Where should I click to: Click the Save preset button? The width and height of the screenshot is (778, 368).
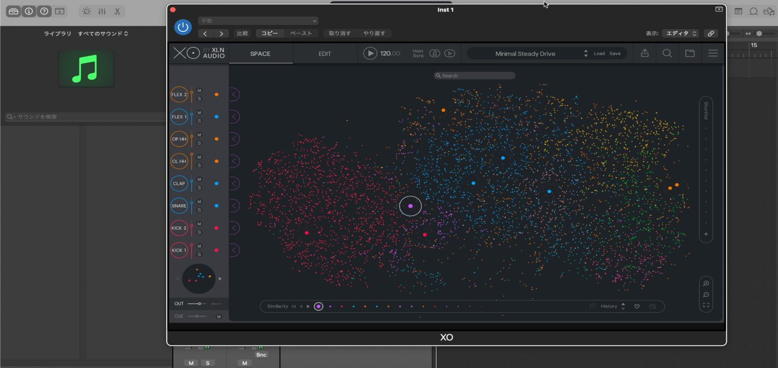click(615, 54)
